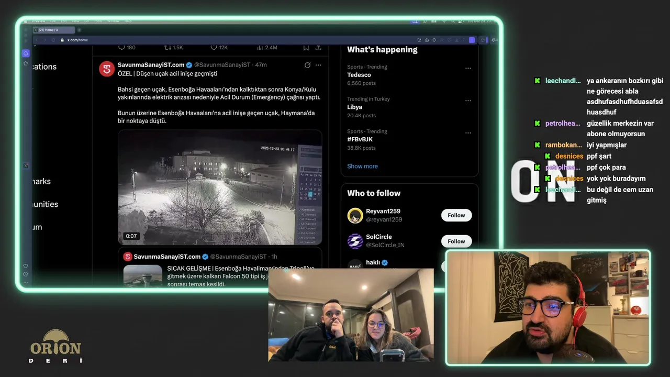
Task: Follow SolCircle
Action: [x=456, y=241]
